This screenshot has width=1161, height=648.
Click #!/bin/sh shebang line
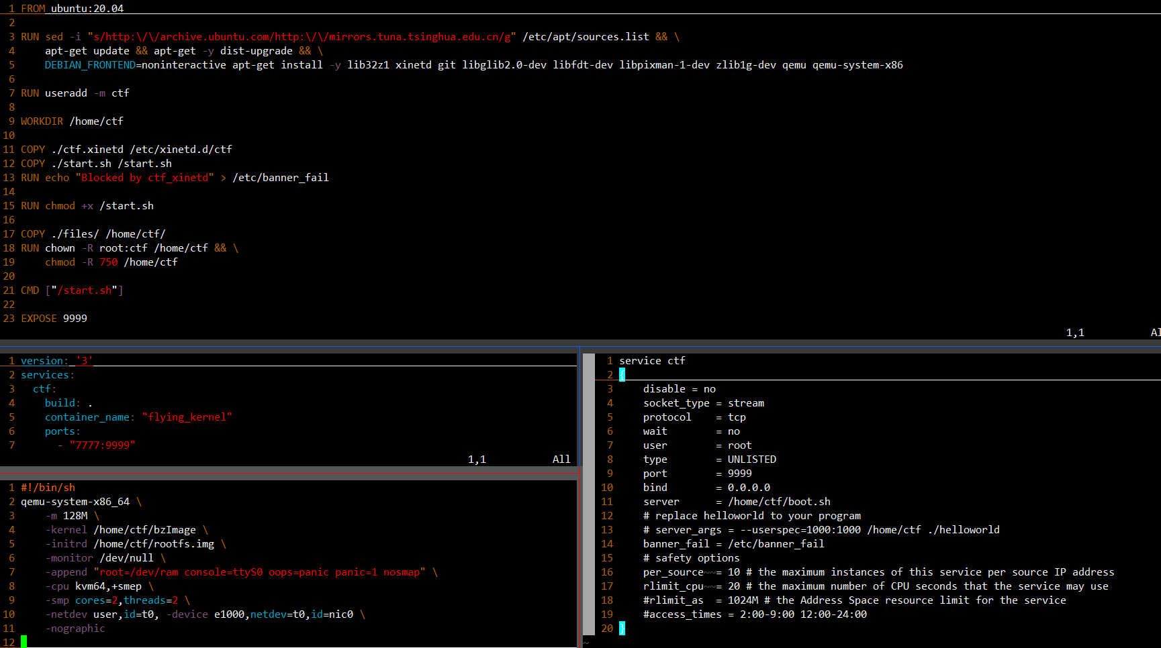coord(48,488)
